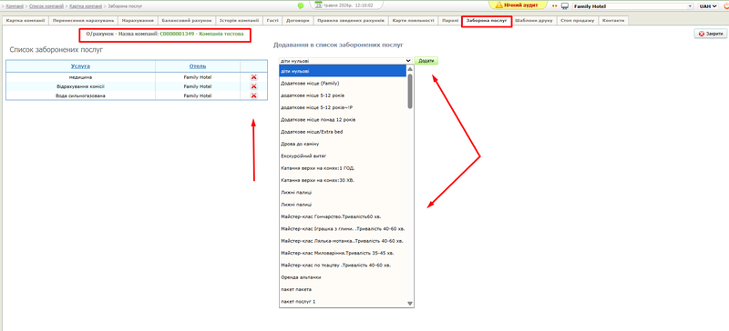Open the 'Контакти' tab
Image resolution: width=729 pixels, height=331 pixels.
[613, 20]
